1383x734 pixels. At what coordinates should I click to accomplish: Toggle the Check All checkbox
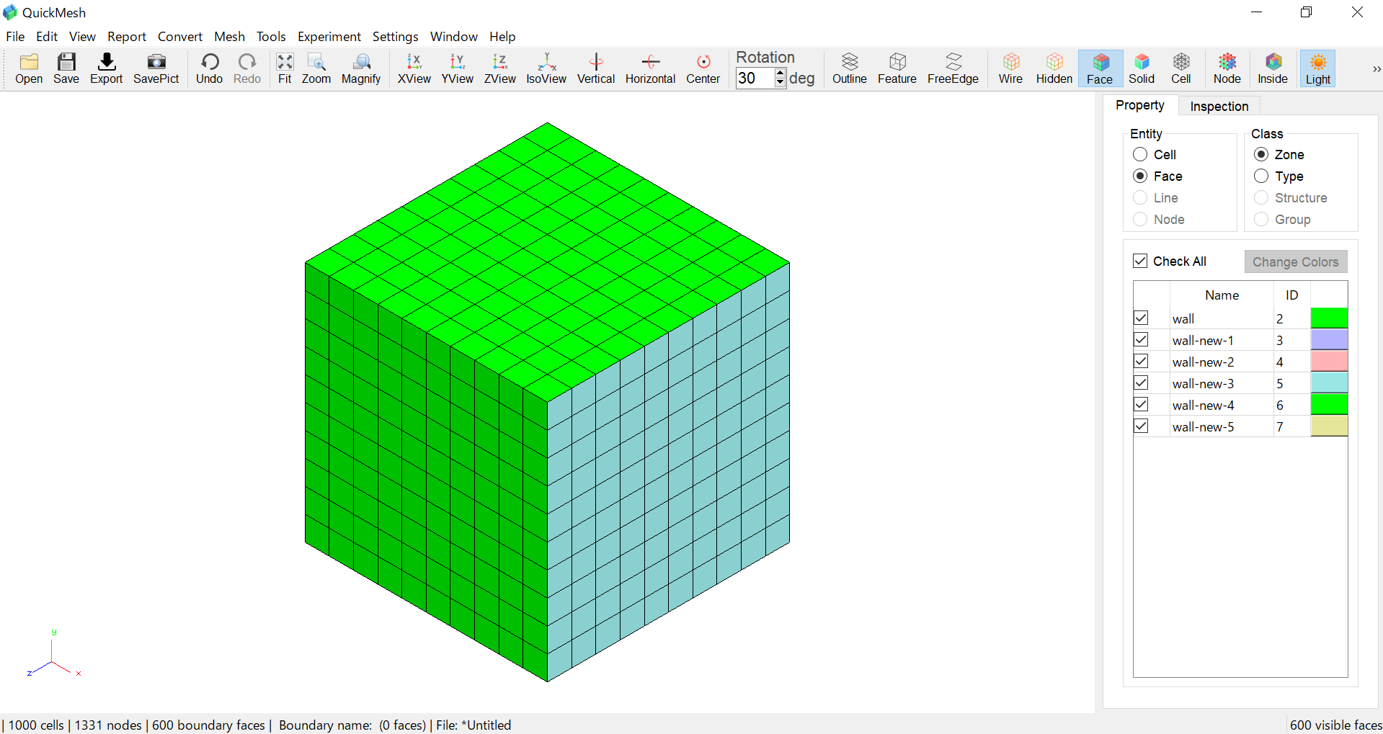click(x=1140, y=261)
